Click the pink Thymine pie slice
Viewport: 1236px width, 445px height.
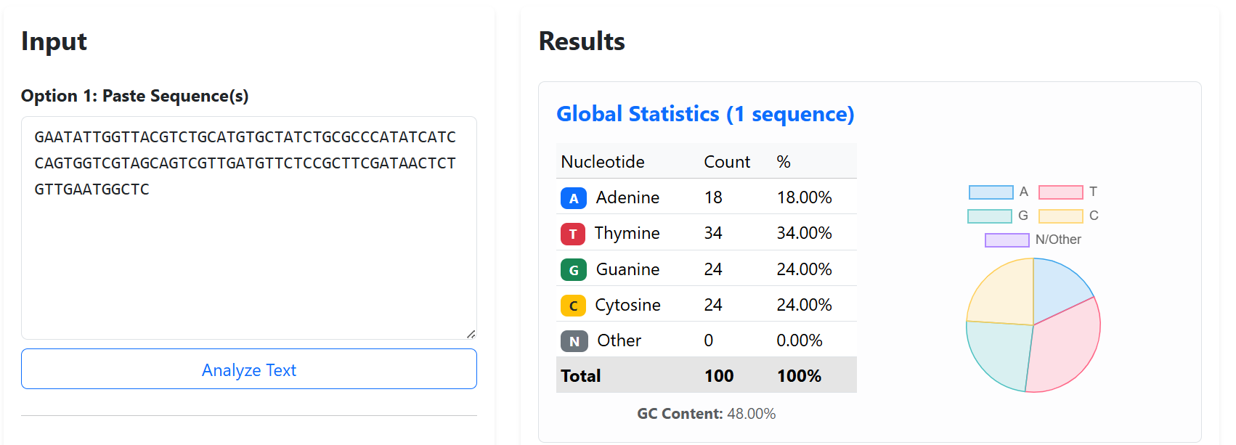click(1068, 348)
